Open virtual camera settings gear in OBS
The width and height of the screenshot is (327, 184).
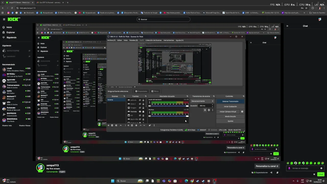(x=242, y=111)
